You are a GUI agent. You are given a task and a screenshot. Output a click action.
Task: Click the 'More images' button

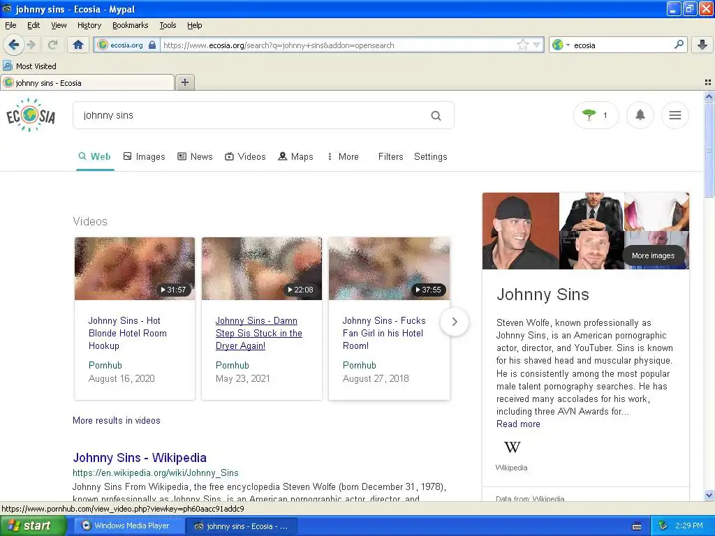[653, 255]
